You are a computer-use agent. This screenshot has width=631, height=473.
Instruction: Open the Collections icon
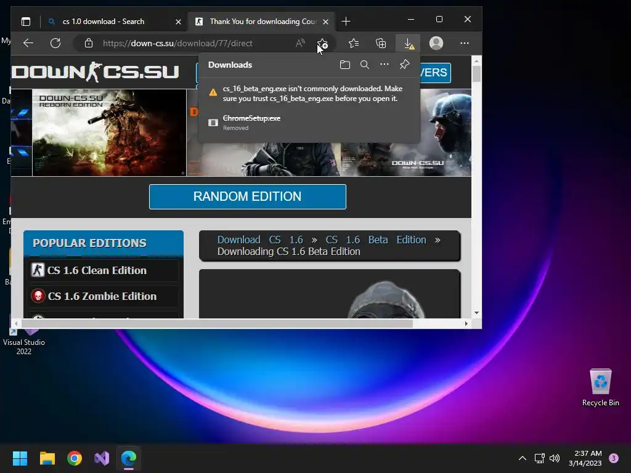coord(381,43)
